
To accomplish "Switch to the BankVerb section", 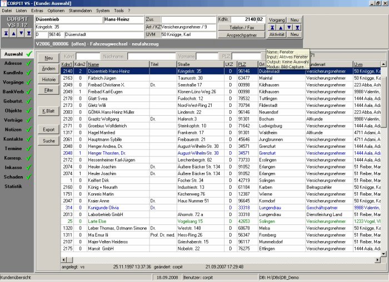I will click(x=17, y=91).
